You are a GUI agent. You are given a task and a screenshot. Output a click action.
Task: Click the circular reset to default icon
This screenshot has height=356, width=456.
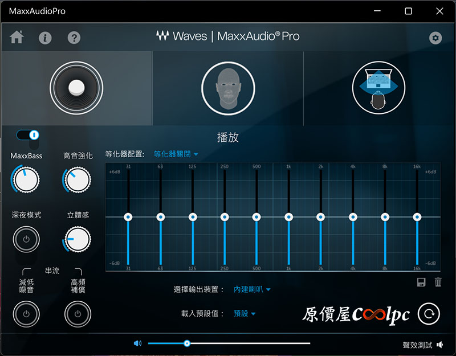point(429,314)
